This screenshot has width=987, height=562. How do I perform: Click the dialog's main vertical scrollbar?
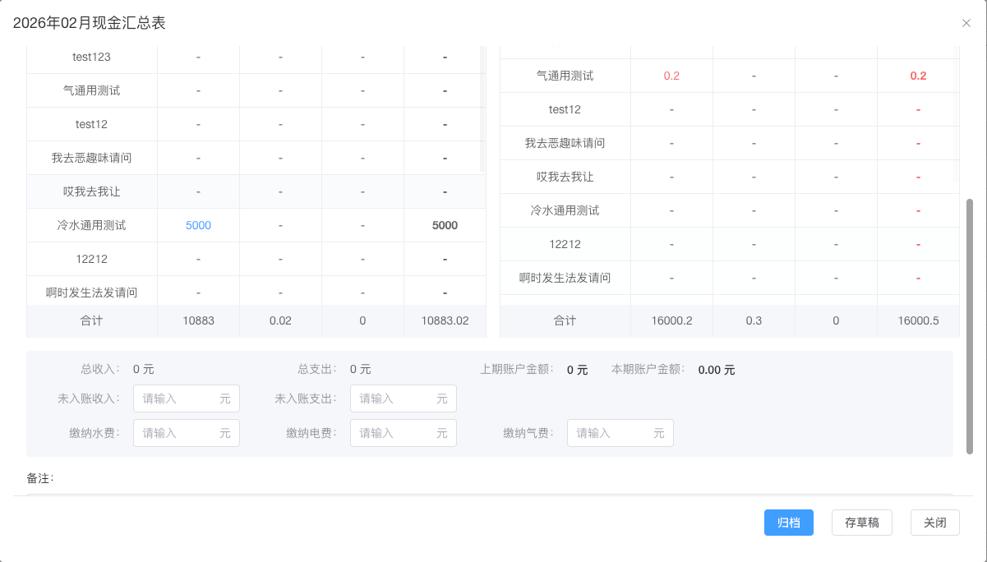coord(970,326)
